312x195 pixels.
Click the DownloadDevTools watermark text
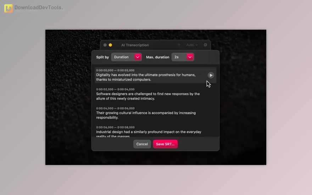[39, 7]
